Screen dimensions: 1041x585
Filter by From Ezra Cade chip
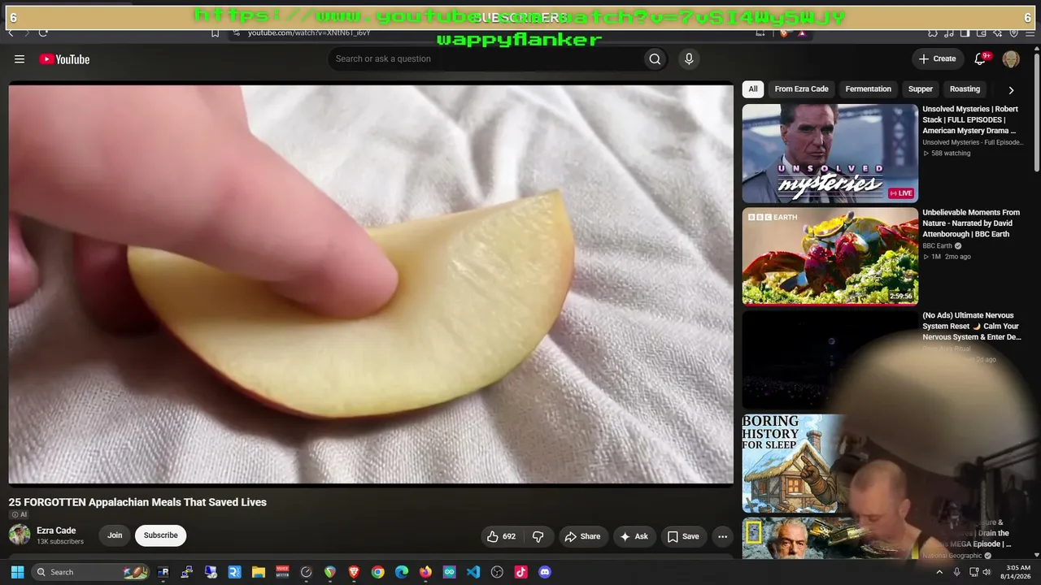801,89
